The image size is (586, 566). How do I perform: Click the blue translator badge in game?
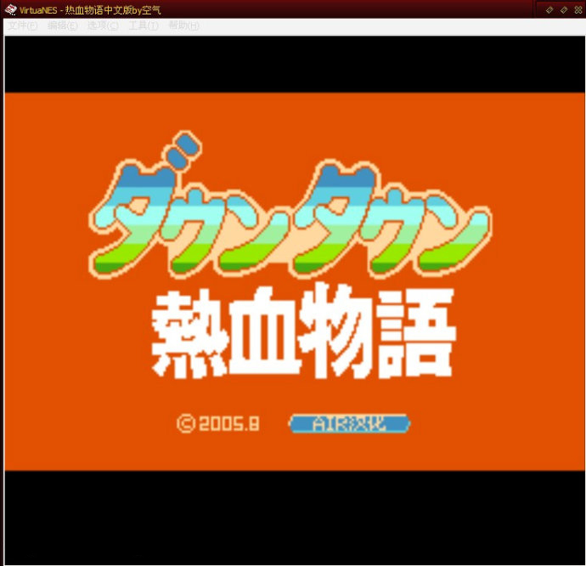[x=349, y=423]
